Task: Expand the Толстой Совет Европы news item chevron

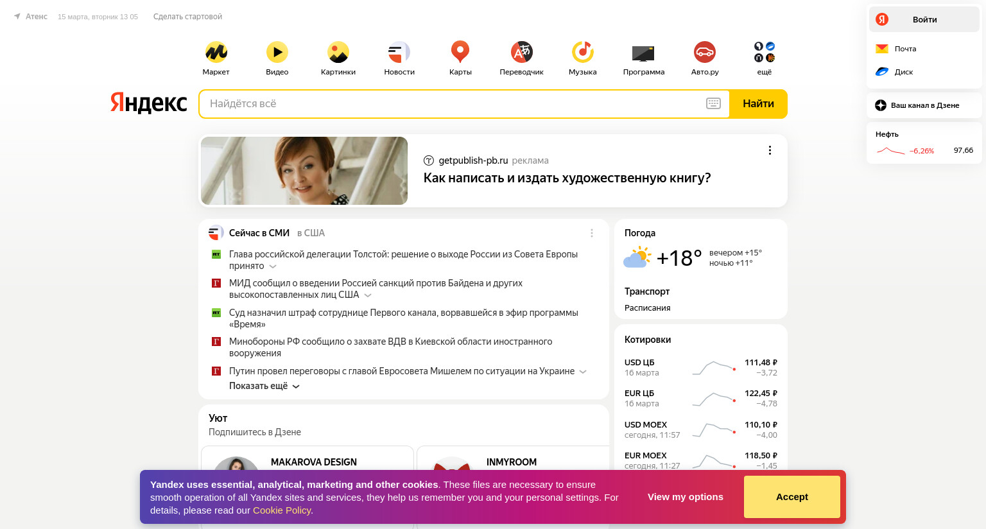Action: pos(273,266)
